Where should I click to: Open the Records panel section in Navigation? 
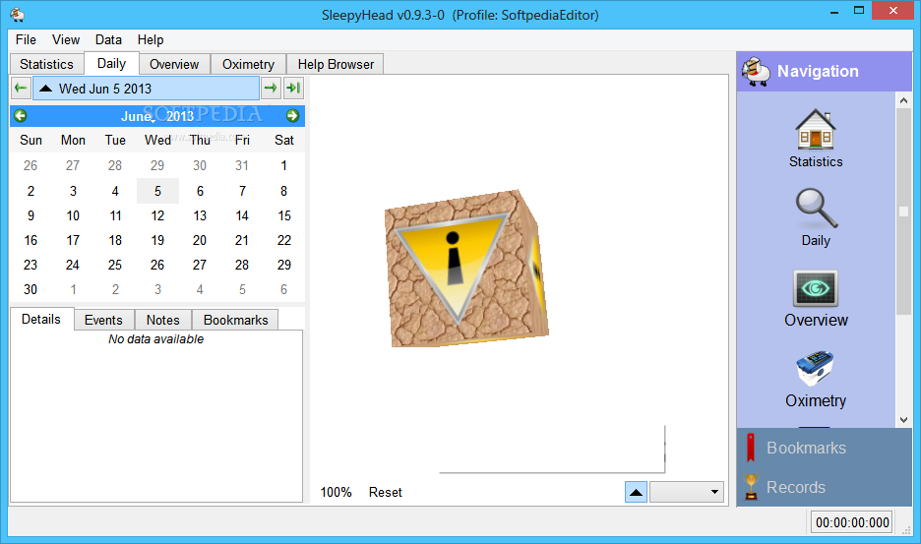[825, 486]
